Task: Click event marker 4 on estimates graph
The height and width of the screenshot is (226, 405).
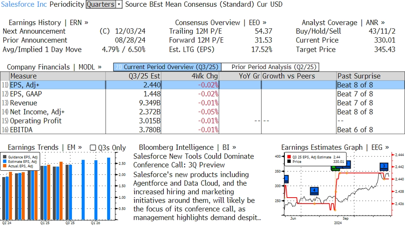Action: (x=314, y=191)
